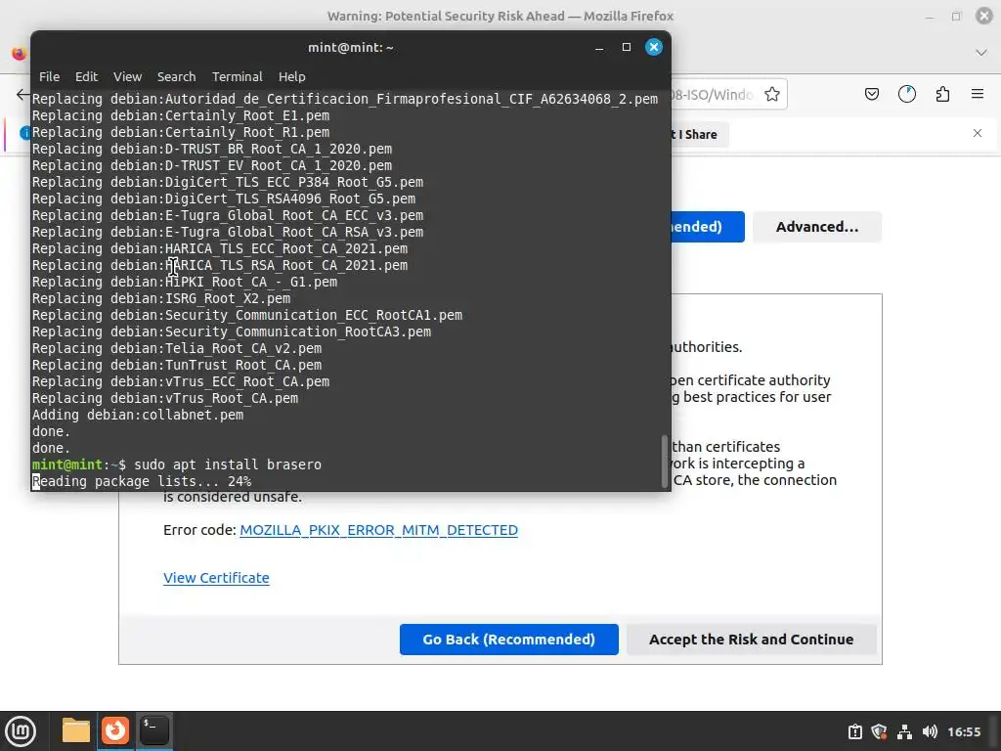Screen dimensions: 1001x751
Task: Maximize the Firefox window
Action: click(956, 16)
